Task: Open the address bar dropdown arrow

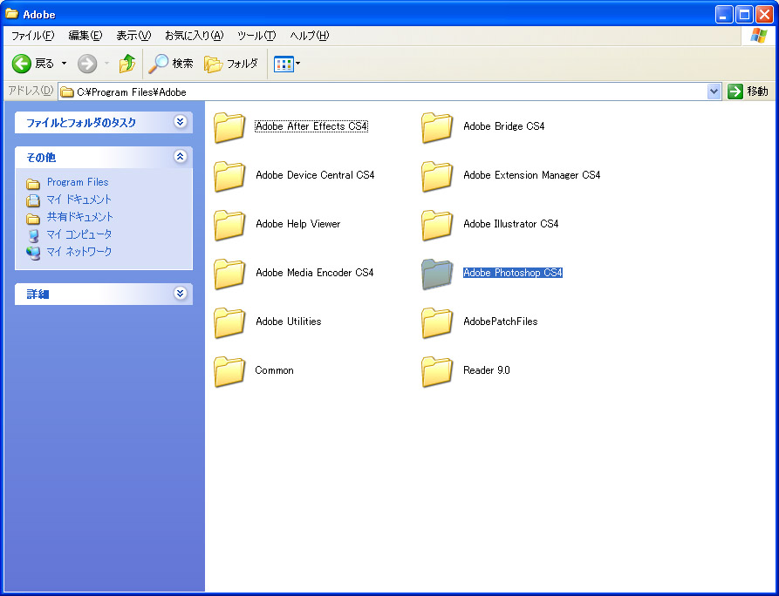Action: point(714,91)
